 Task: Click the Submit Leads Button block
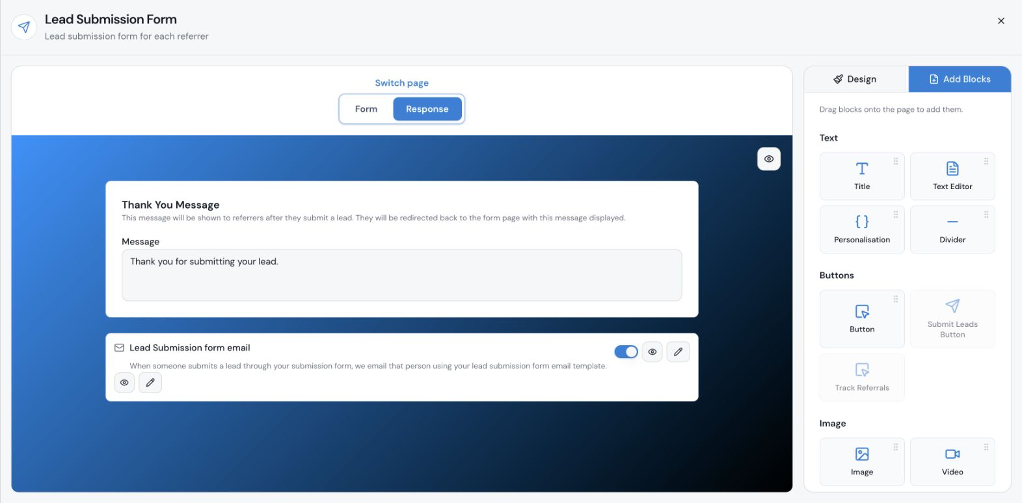pyautogui.click(x=952, y=319)
